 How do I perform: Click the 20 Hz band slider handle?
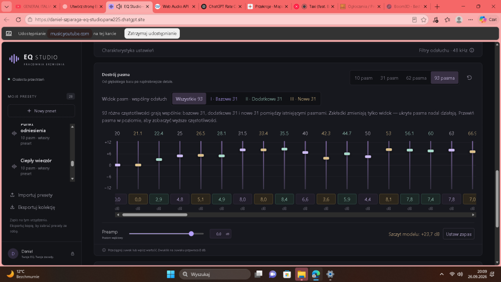(x=118, y=165)
